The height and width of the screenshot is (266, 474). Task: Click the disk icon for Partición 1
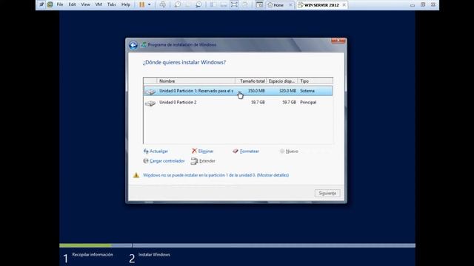coord(150,92)
